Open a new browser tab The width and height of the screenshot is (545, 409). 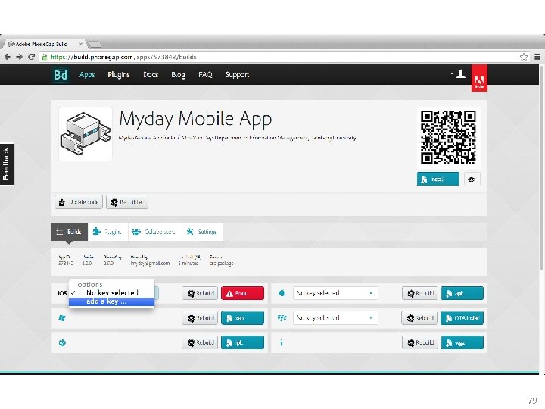[x=95, y=44]
